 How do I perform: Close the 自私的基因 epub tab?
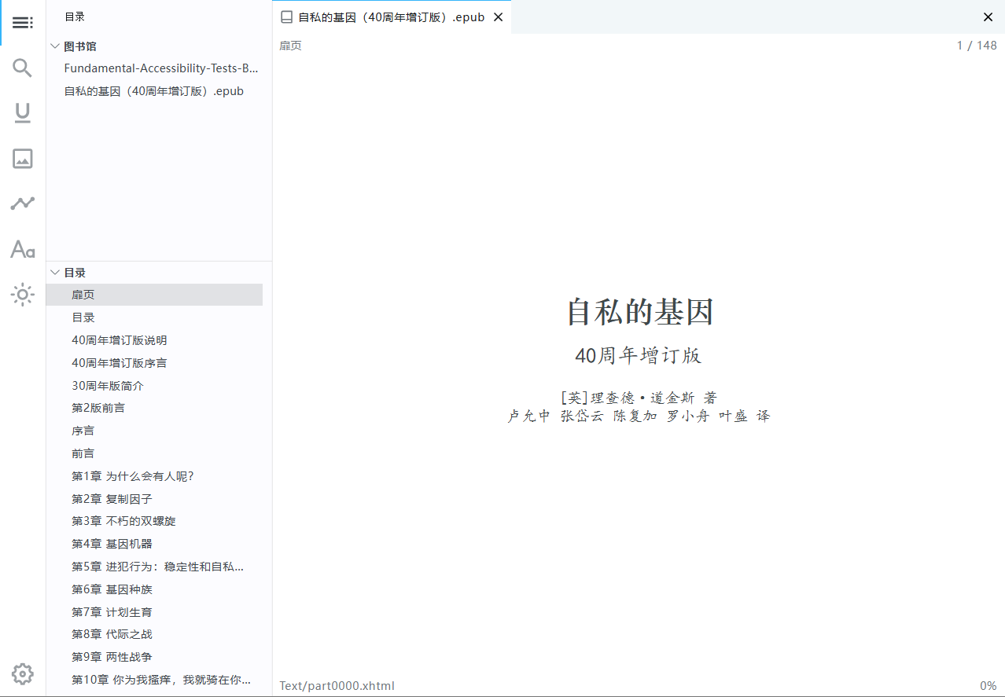pos(498,17)
